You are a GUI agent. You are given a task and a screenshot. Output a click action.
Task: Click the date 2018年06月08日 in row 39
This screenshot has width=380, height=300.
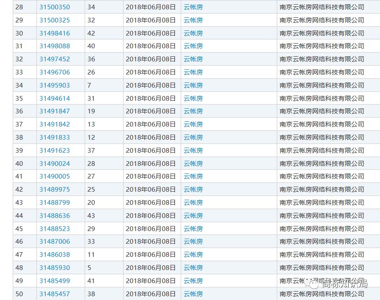(151, 151)
